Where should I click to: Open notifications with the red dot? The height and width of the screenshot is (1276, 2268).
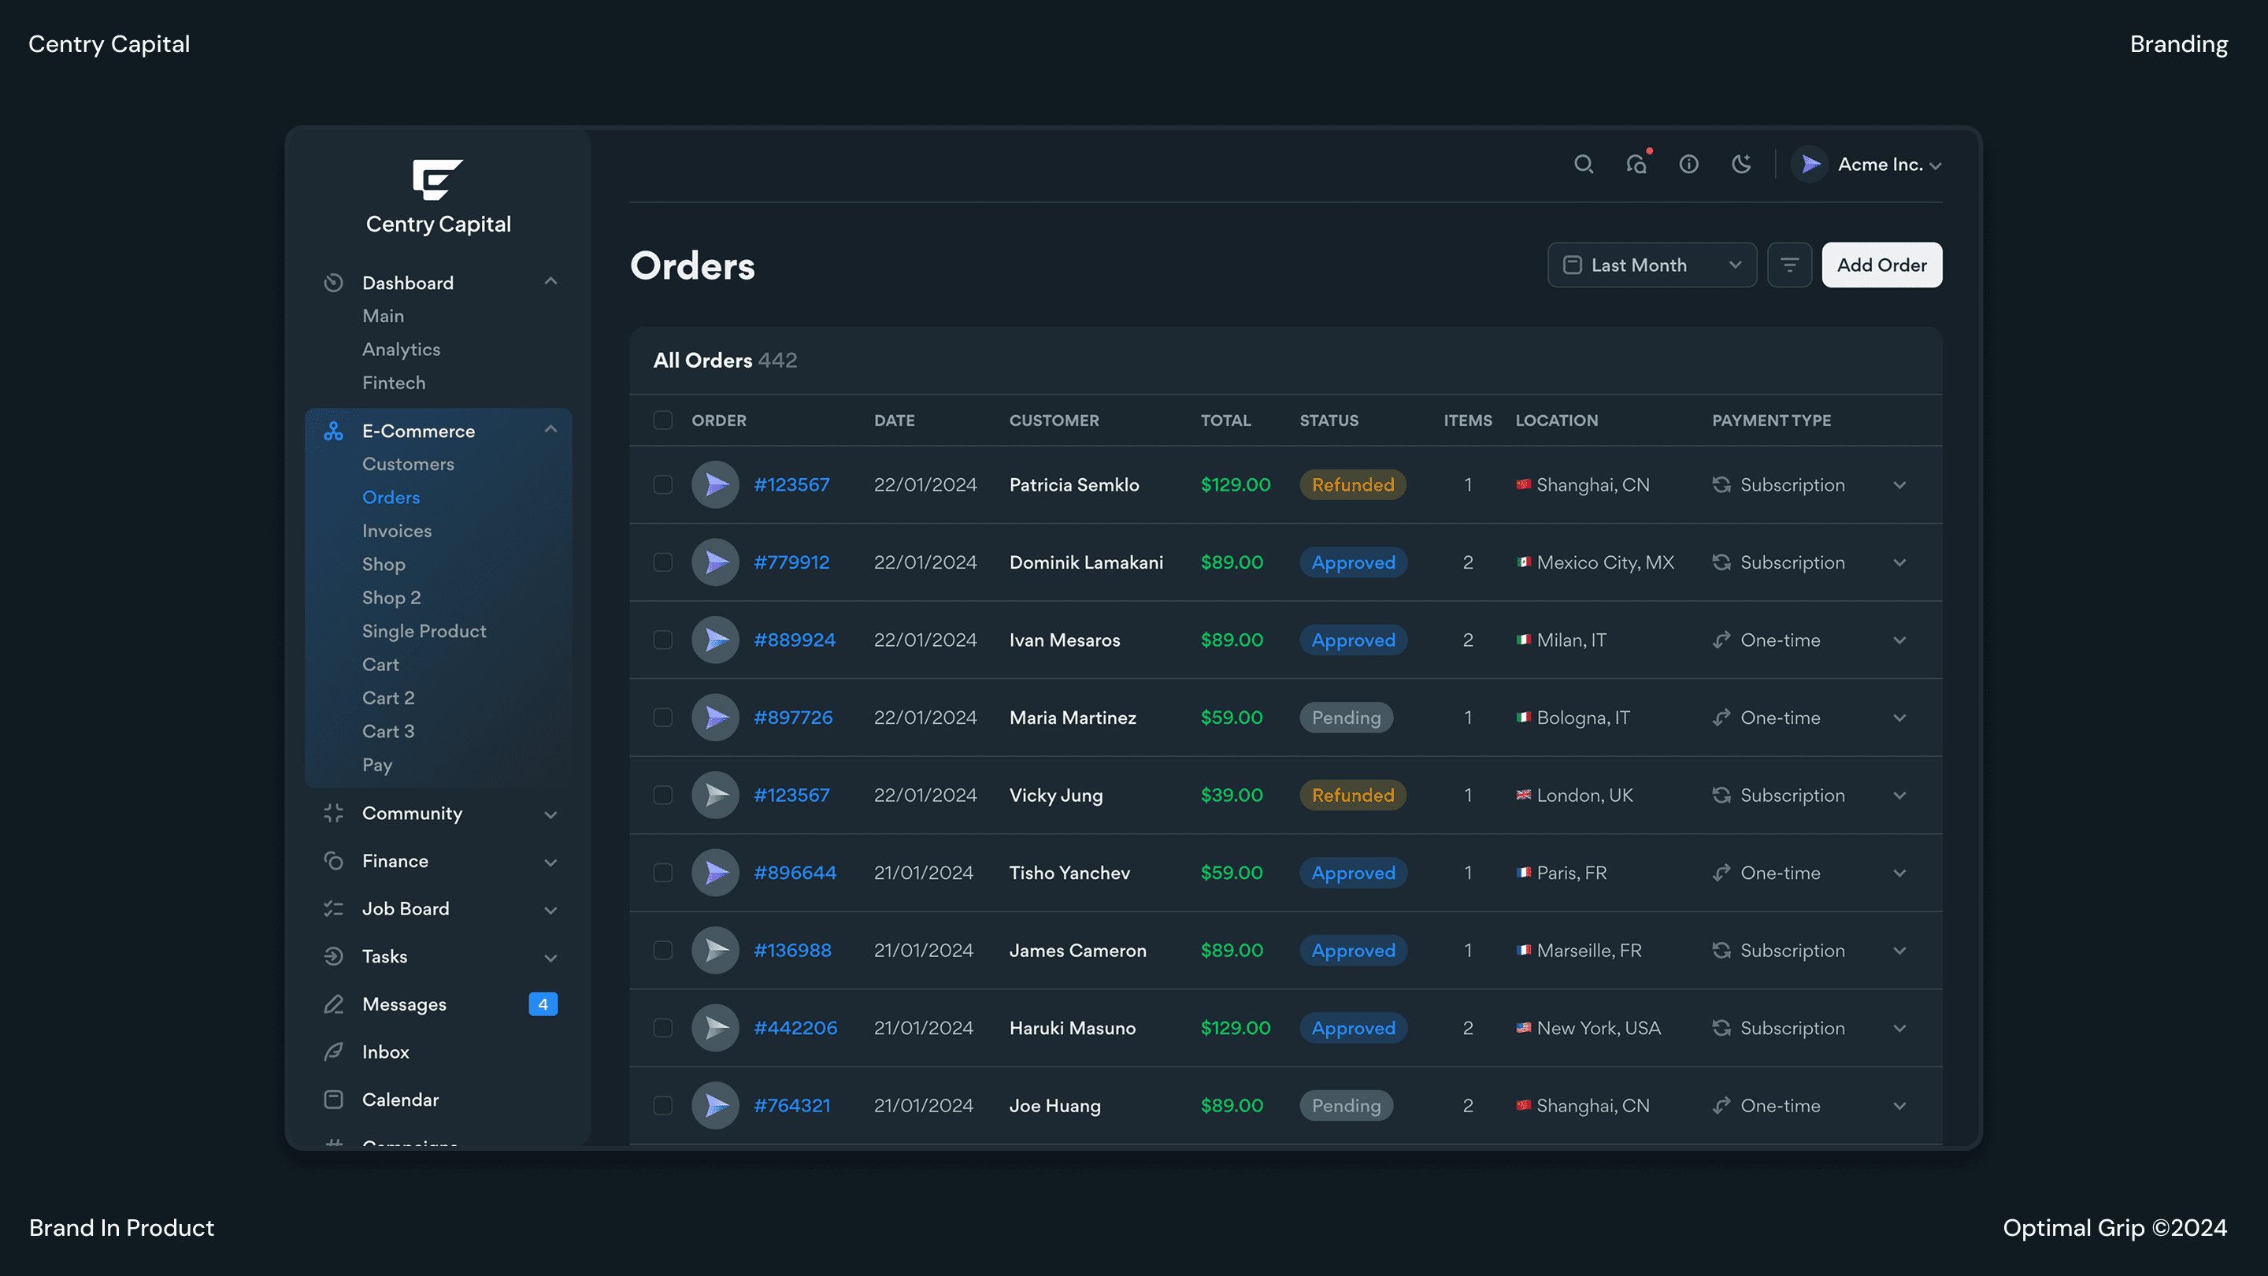[1636, 165]
